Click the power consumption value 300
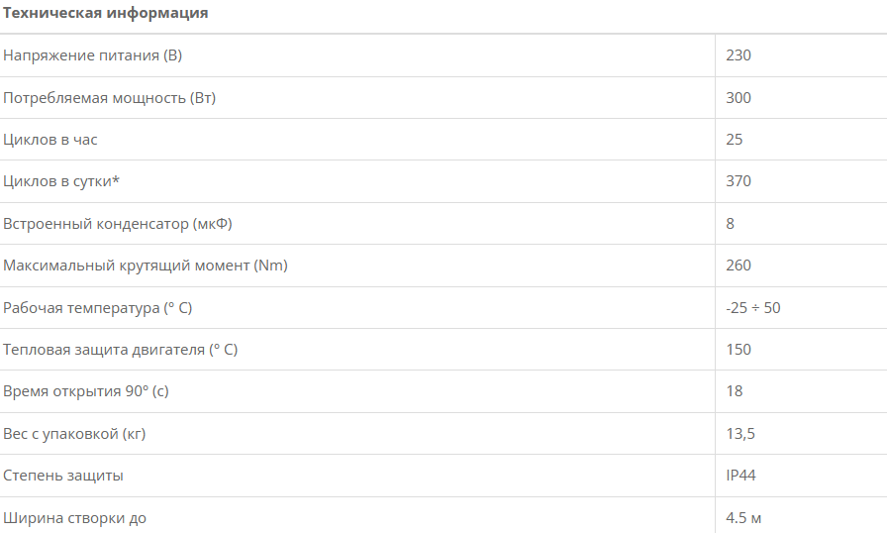This screenshot has width=887, height=533. pyautogui.click(x=739, y=98)
